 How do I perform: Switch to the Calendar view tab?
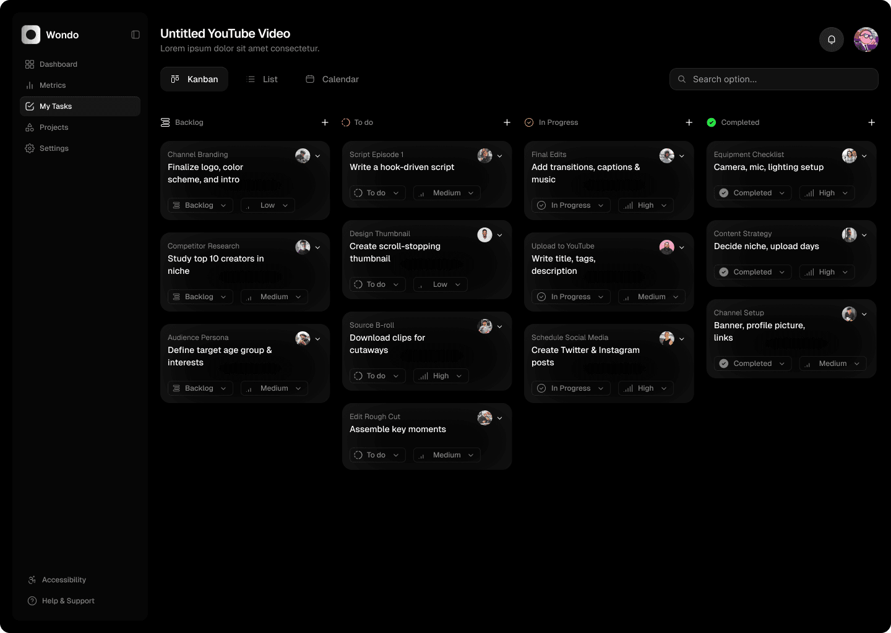tap(332, 79)
